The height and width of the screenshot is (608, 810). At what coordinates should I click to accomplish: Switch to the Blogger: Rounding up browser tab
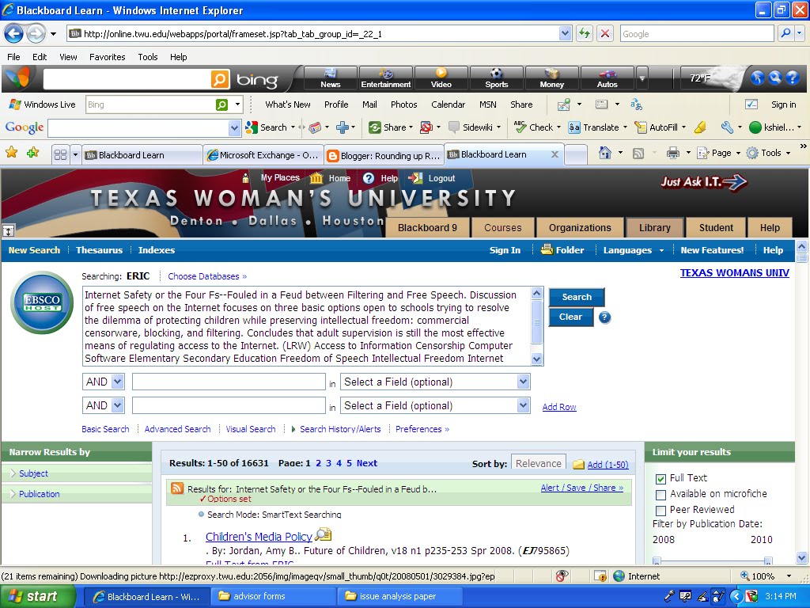tap(384, 155)
